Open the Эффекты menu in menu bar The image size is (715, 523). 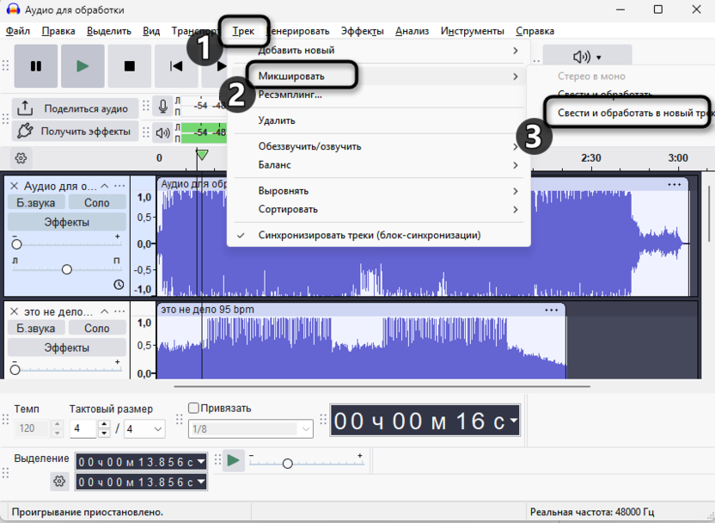click(x=362, y=31)
